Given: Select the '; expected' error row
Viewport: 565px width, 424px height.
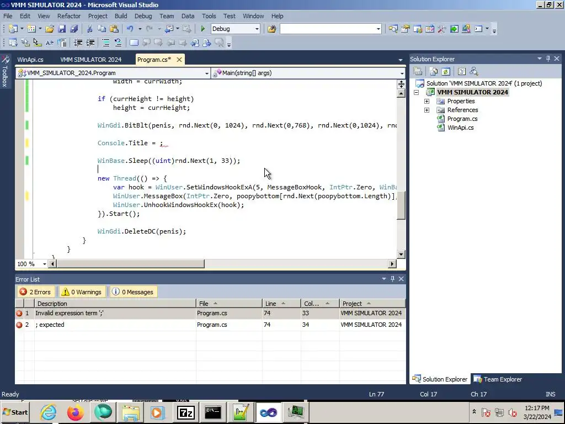Looking at the screenshot, I should (210, 325).
